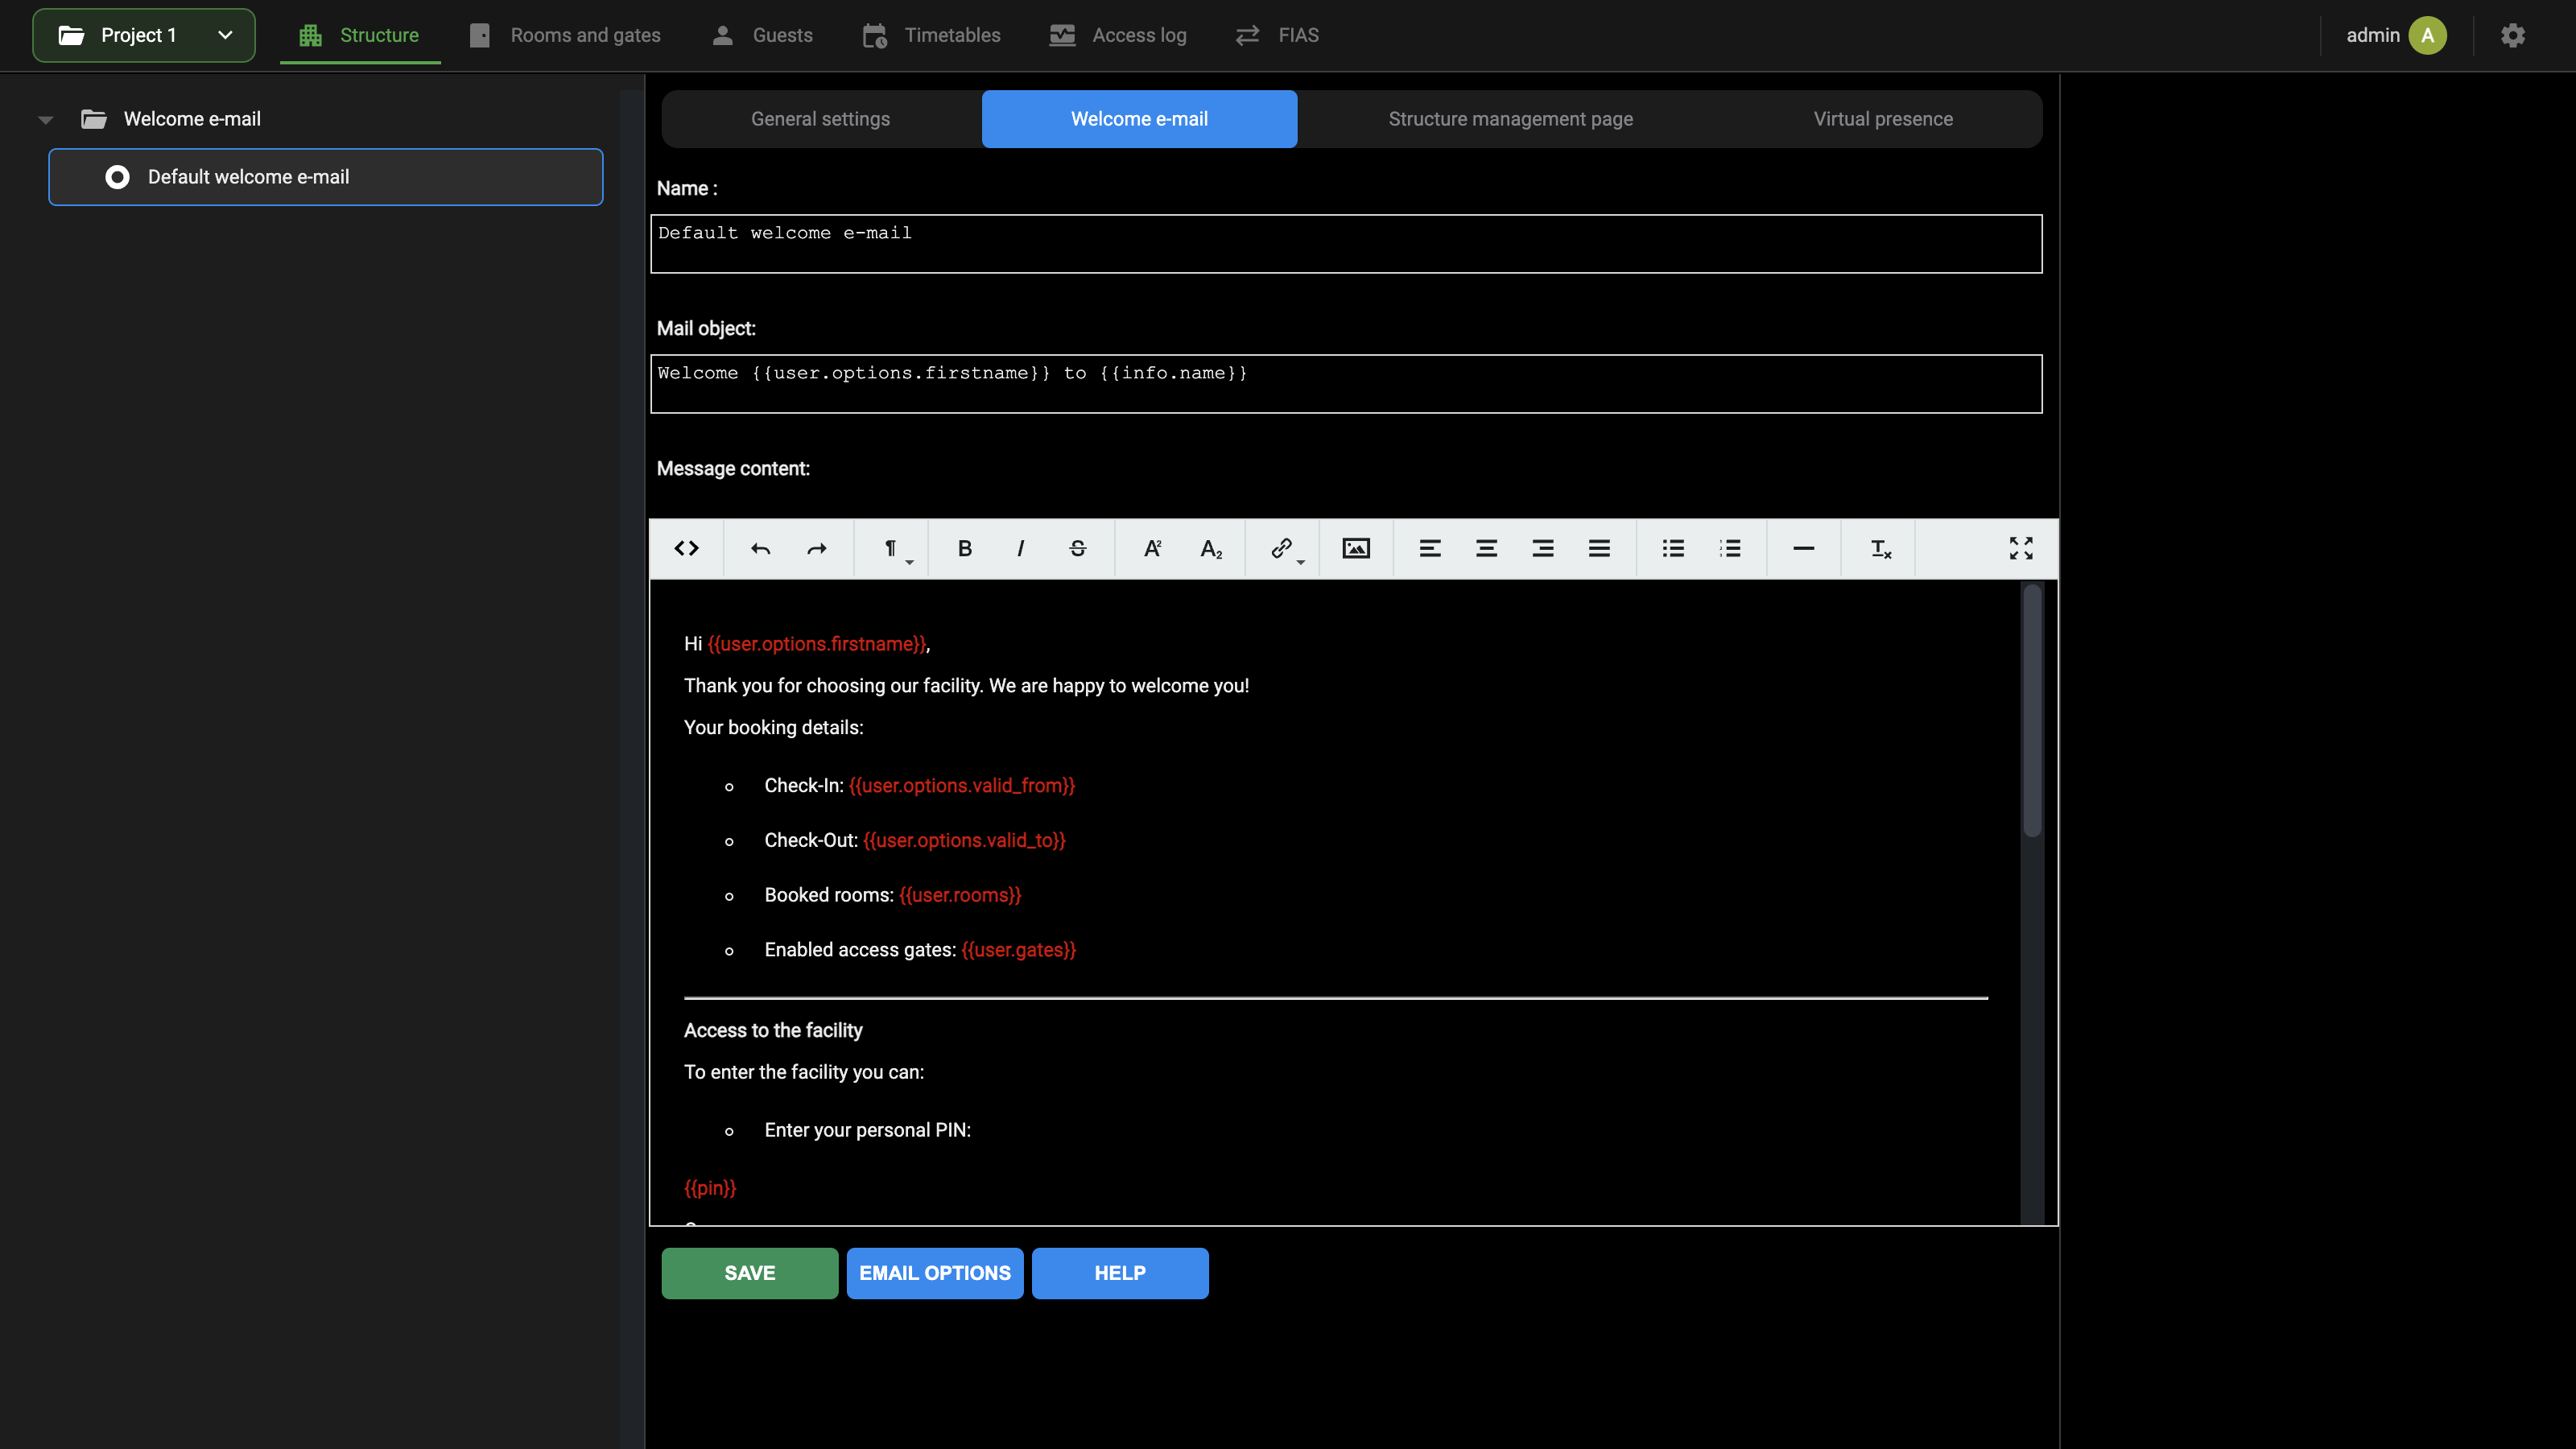Open settings gear in top bar
This screenshot has height=1449, width=2576.
click(2513, 35)
